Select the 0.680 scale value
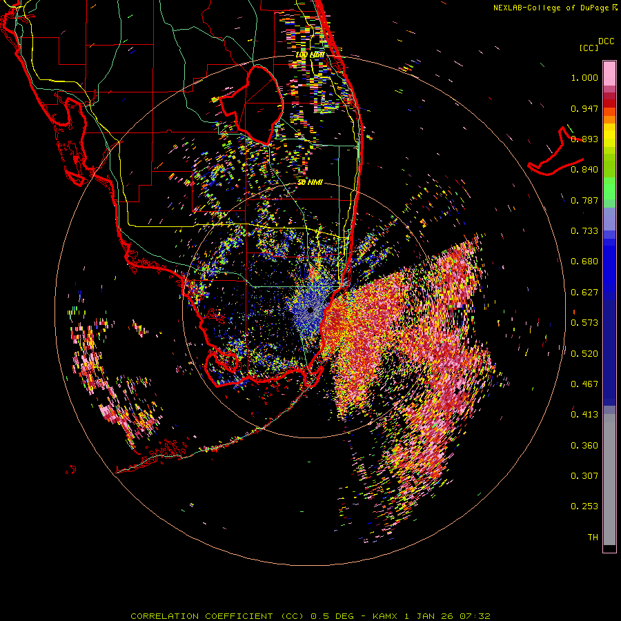 click(584, 262)
